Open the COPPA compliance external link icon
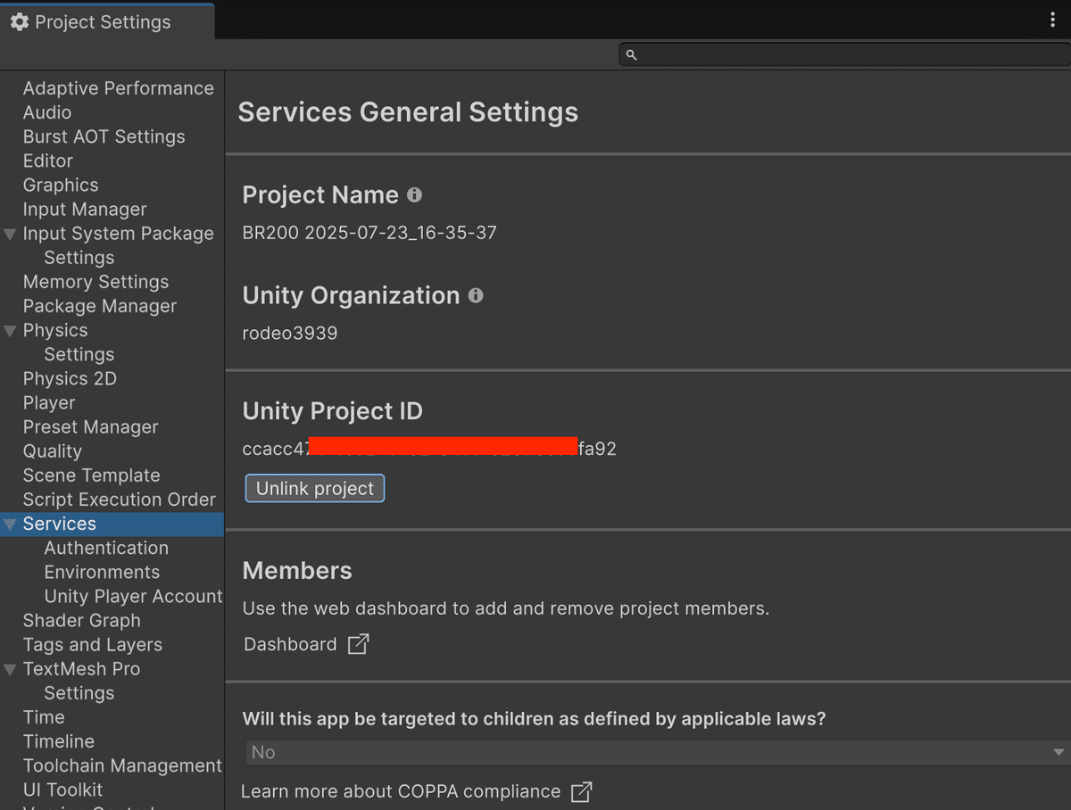The image size is (1071, 810). coord(581,790)
